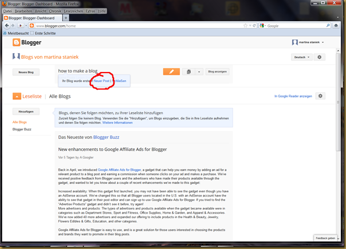346x249 pixels.
Task: Collapse the Leseliste orange arrow toggle
Action: click(17, 96)
